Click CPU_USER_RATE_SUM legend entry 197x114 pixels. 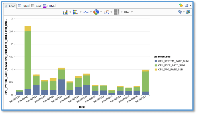[172, 65]
